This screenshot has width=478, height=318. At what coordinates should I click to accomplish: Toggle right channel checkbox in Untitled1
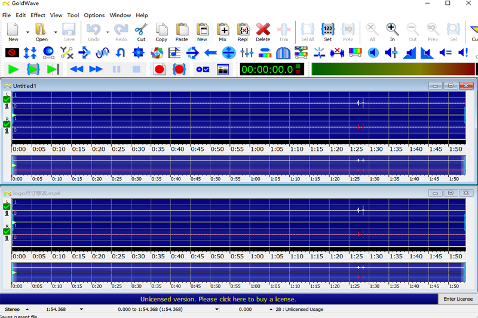click(x=7, y=124)
